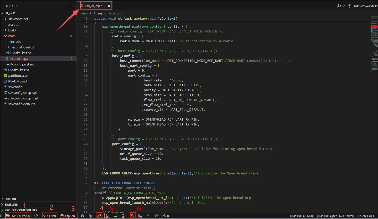The image size is (378, 219).
Task: Open the run/debug dropdown arrow
Action: (343, 6)
